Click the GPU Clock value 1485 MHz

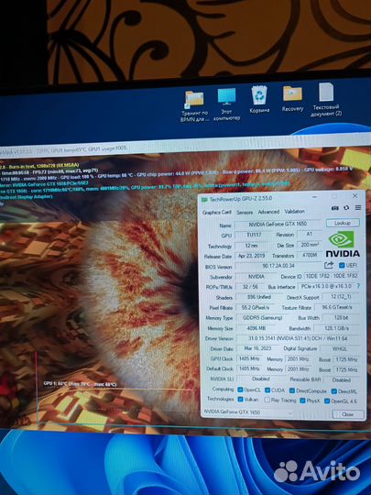click(x=249, y=359)
